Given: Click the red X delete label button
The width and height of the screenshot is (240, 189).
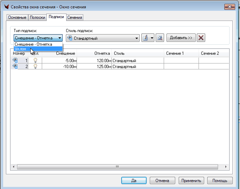Looking at the screenshot, I should [201, 38].
